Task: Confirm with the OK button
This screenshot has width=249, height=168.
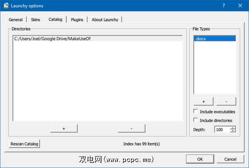Action: pos(200,159)
